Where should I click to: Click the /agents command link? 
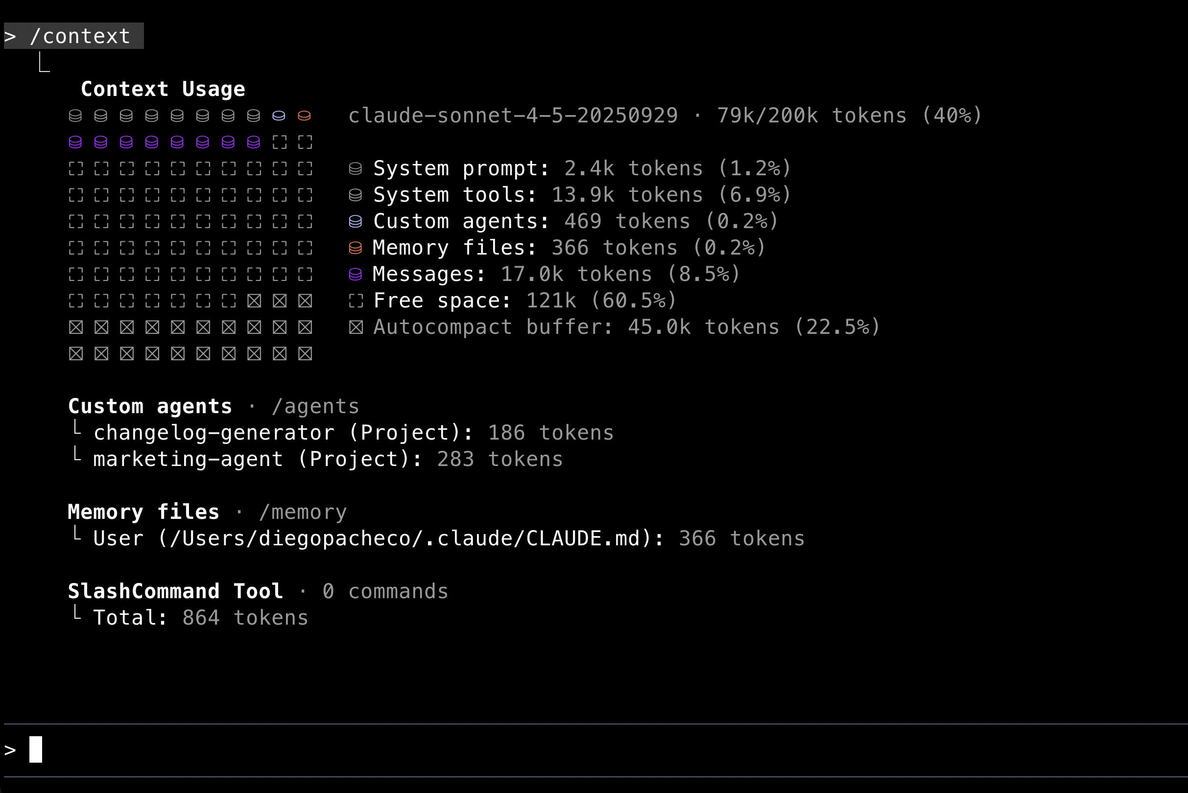pyautogui.click(x=315, y=407)
